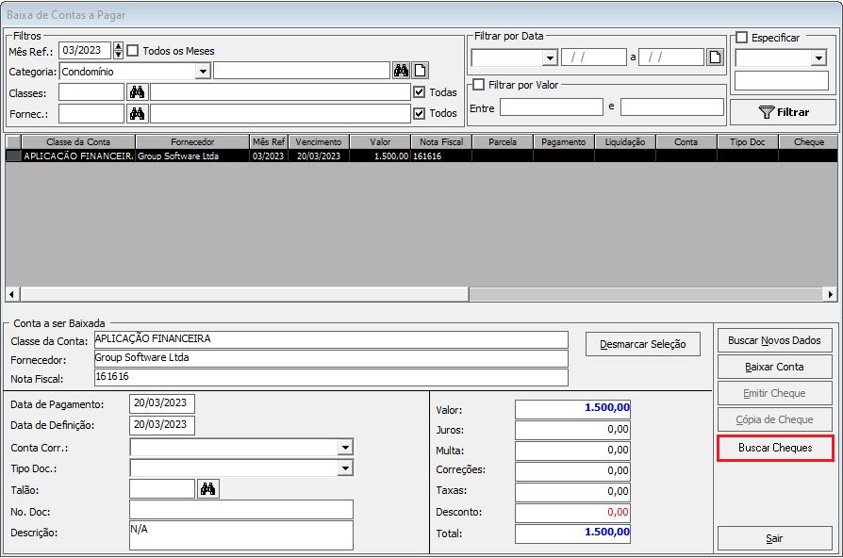Viewport: 843px width, 558px height.
Task: Uncheck the Todos fornecedores checkbox
Action: [x=420, y=113]
